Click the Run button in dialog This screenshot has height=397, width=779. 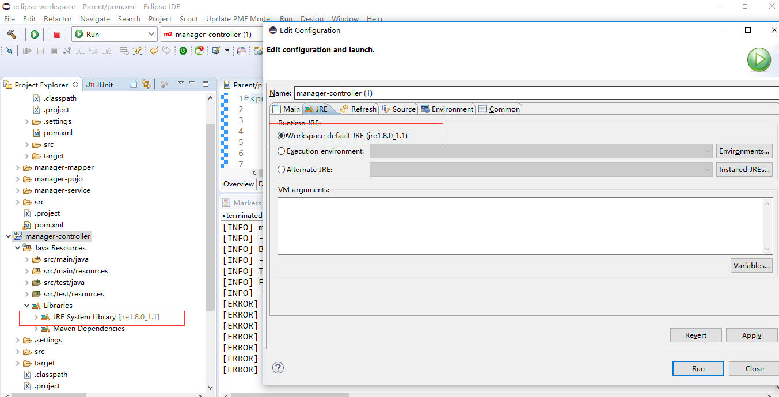pyautogui.click(x=698, y=369)
